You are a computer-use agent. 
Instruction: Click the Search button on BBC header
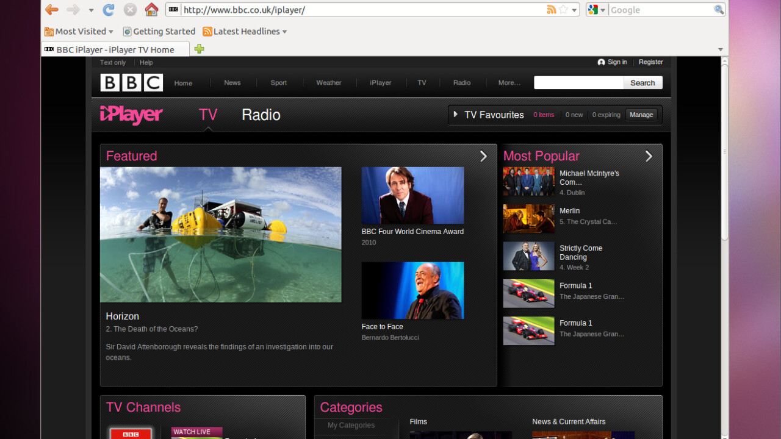tap(642, 83)
